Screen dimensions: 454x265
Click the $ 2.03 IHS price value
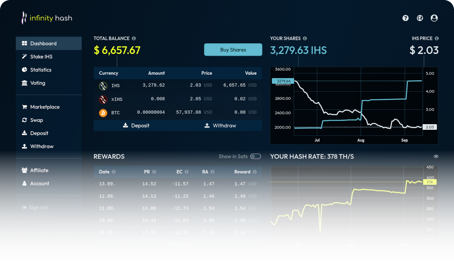(424, 50)
